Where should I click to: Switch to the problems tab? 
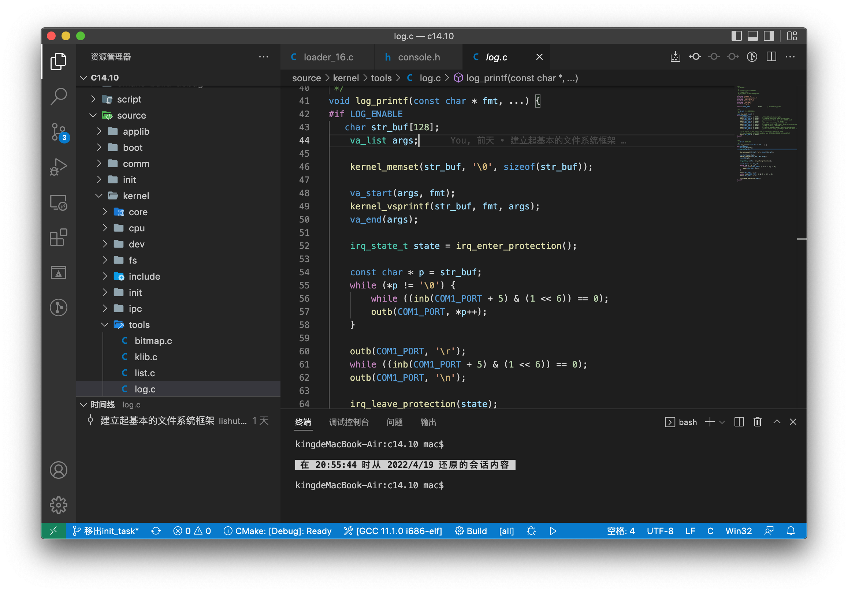tap(394, 422)
